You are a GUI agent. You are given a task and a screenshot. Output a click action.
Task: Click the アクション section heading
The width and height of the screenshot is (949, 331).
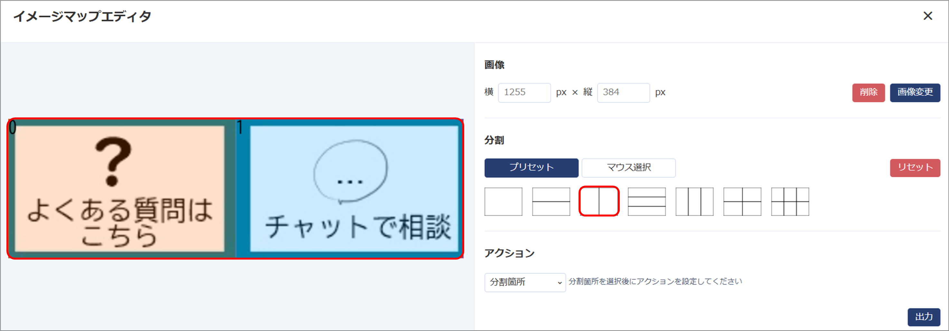click(509, 253)
